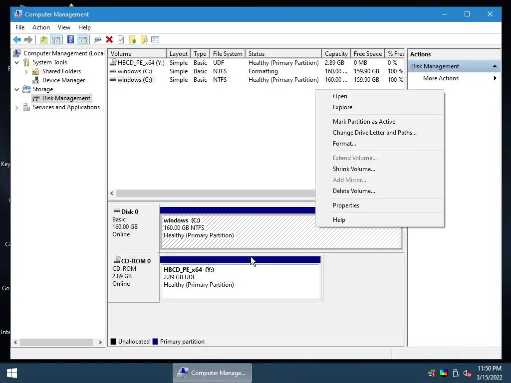The image size is (511, 383).
Task: Click the CD-ROM 0 disc icon
Action: 117,260
